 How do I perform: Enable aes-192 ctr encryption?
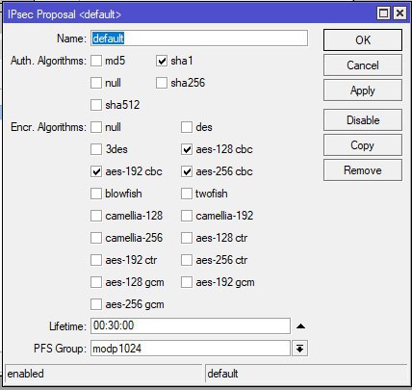pyautogui.click(x=96, y=260)
